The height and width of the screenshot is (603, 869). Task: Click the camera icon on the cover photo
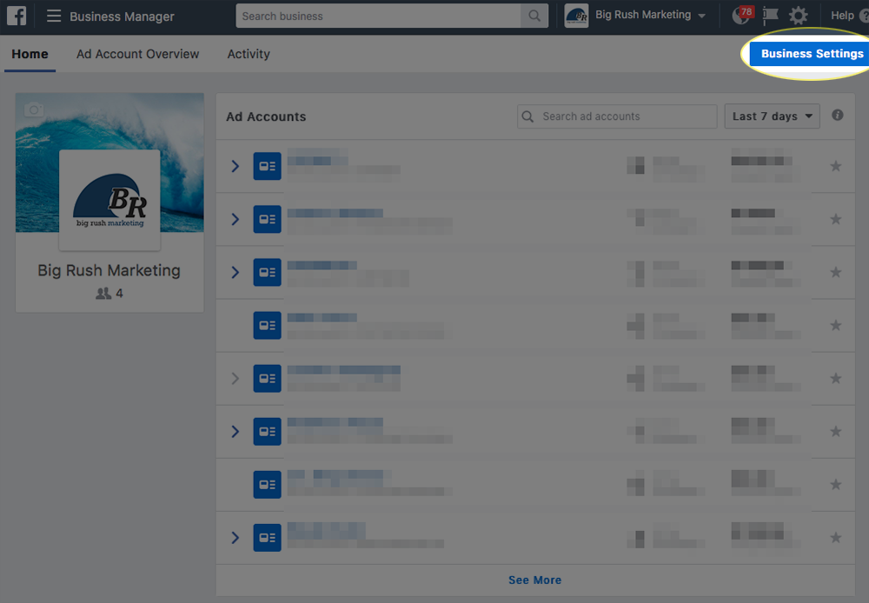click(x=34, y=109)
